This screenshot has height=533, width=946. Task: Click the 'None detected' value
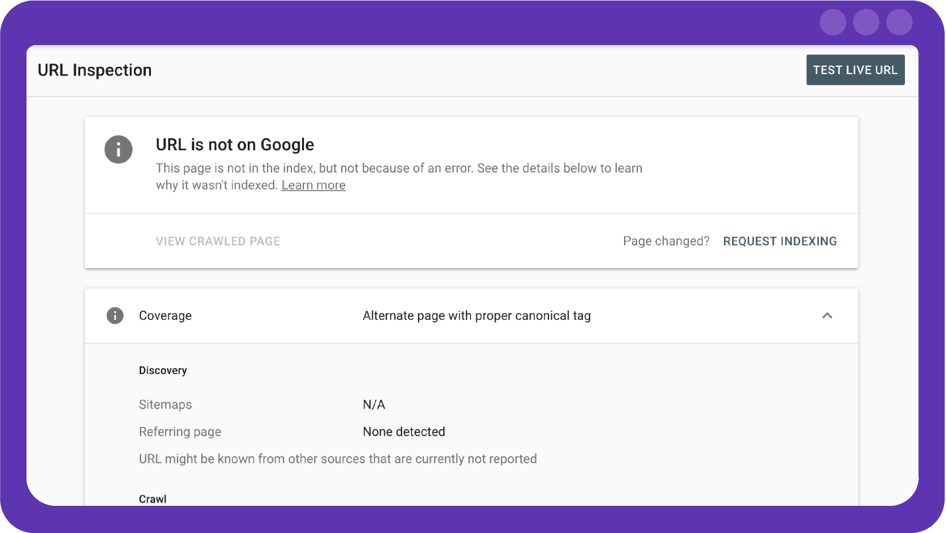pos(404,432)
